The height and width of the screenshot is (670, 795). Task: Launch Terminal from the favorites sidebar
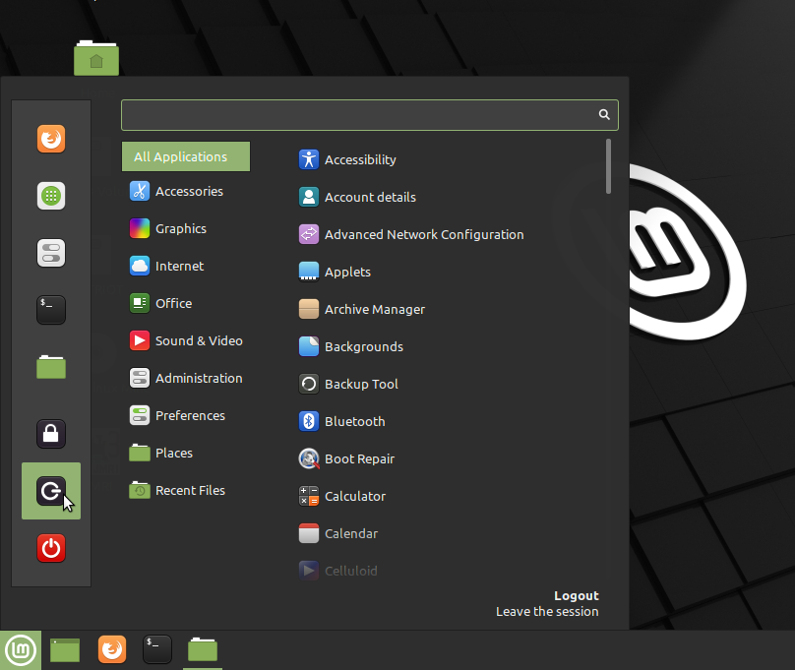coord(51,310)
